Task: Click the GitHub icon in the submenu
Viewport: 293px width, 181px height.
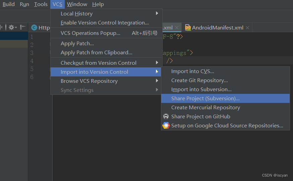Action: point(166,117)
